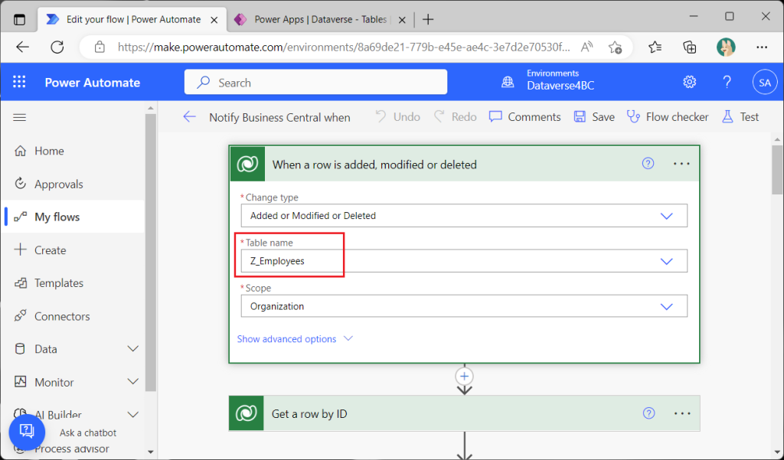Click the Power Automate search box
The width and height of the screenshot is (784, 460).
coord(315,82)
